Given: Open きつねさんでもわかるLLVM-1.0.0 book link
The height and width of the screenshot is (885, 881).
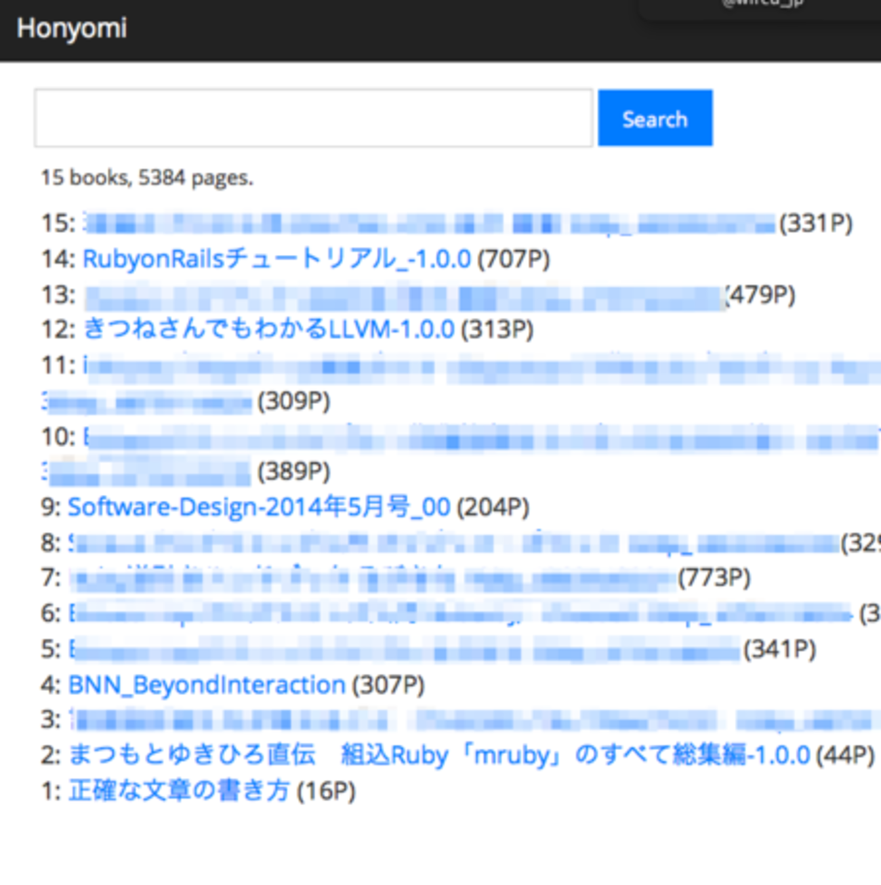Looking at the screenshot, I should tap(268, 329).
